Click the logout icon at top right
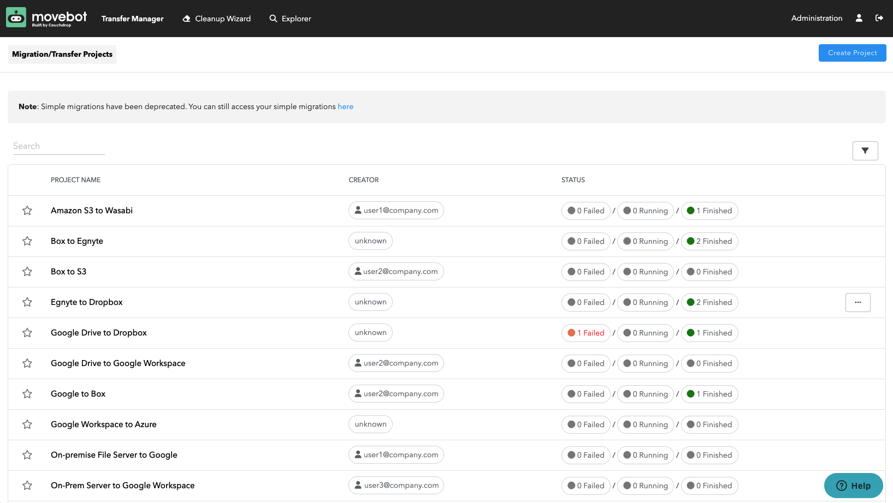 pyautogui.click(x=879, y=18)
